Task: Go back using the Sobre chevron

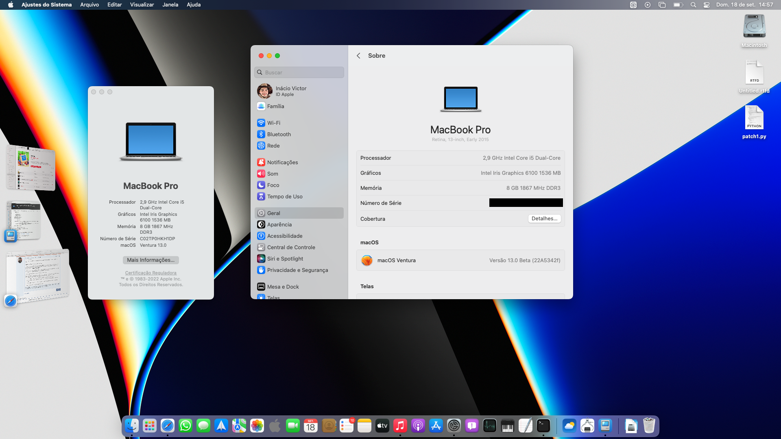Action: pos(358,56)
